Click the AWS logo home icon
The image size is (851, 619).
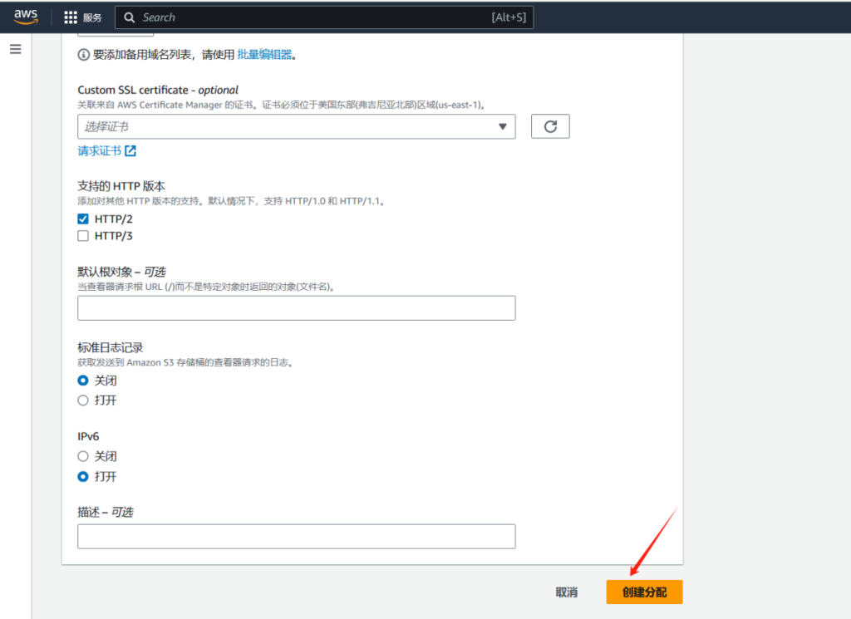(x=26, y=17)
